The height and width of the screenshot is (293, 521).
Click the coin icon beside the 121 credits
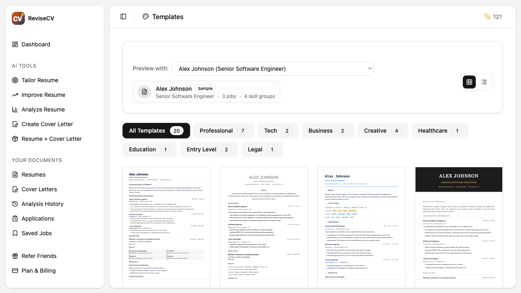pyautogui.click(x=487, y=17)
